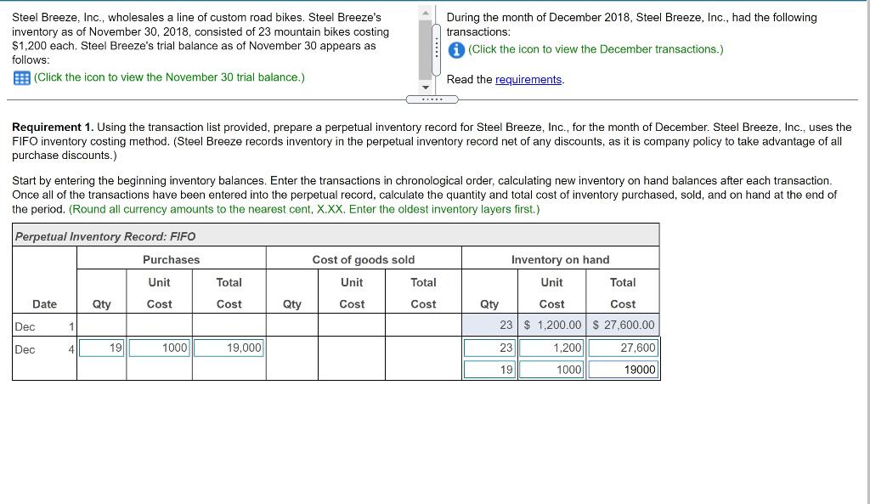
Task: Click the Dec 1 beginning total cost $27,600.00
Action: (x=623, y=325)
